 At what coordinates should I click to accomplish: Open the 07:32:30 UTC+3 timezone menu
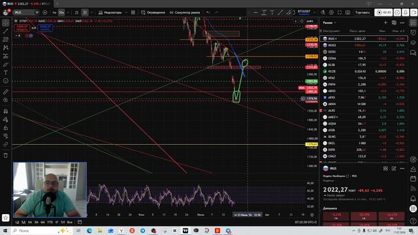point(306,222)
